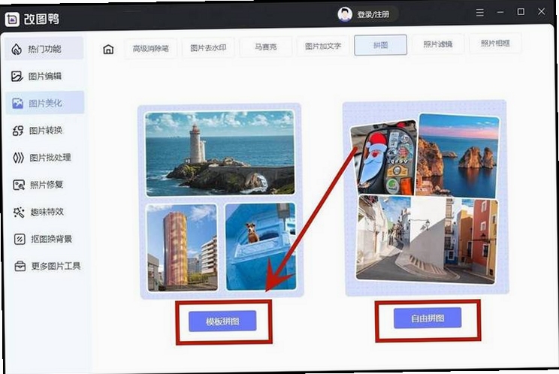Open 热门功能 flame icon in sidebar
This screenshot has width=559, height=374.
pos(17,49)
